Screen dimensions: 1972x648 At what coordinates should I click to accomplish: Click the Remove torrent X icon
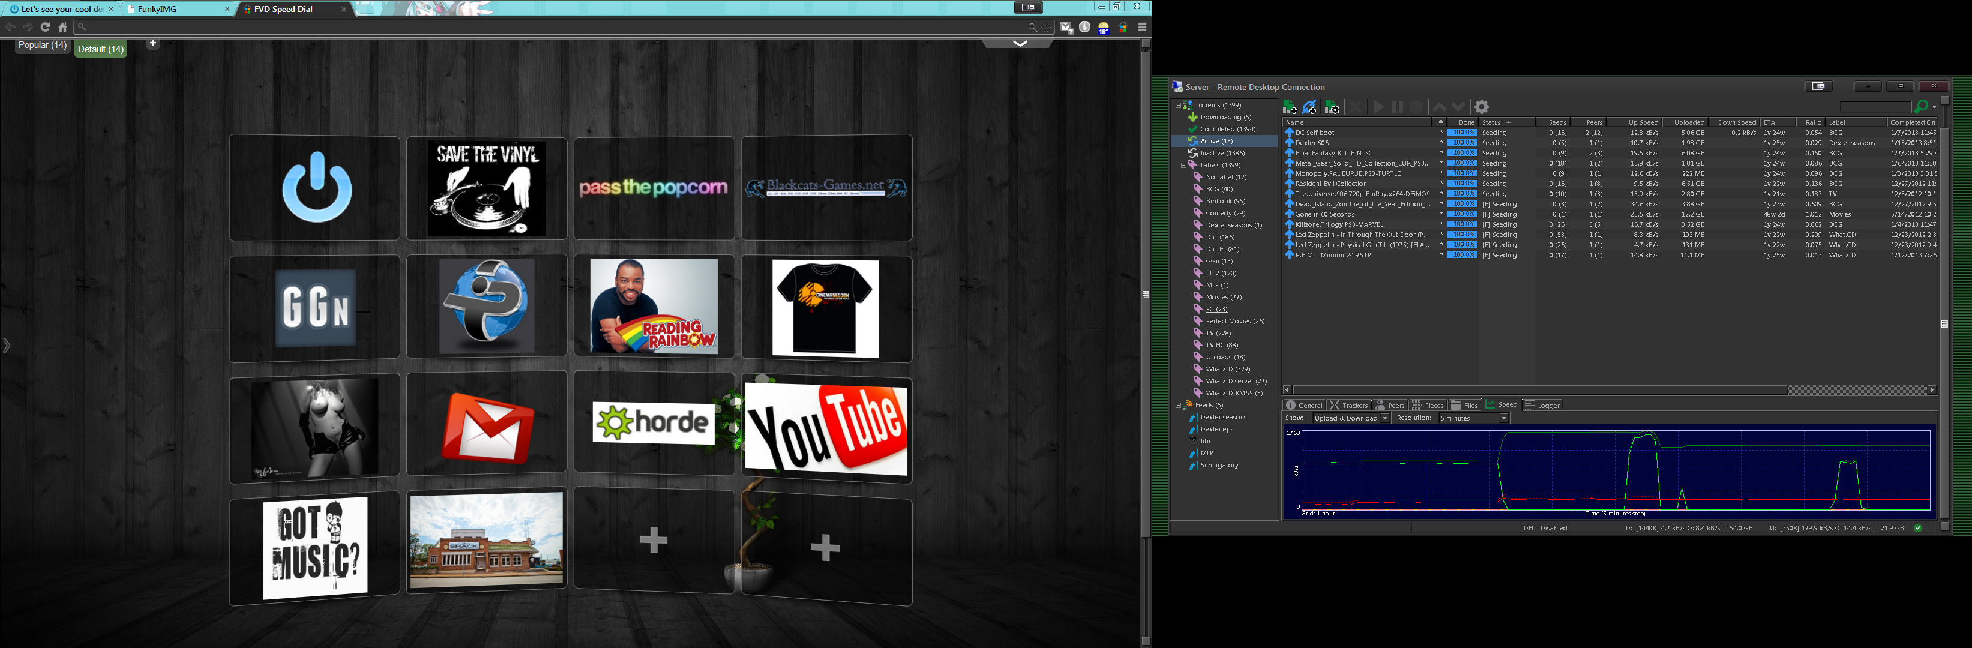(x=1356, y=107)
